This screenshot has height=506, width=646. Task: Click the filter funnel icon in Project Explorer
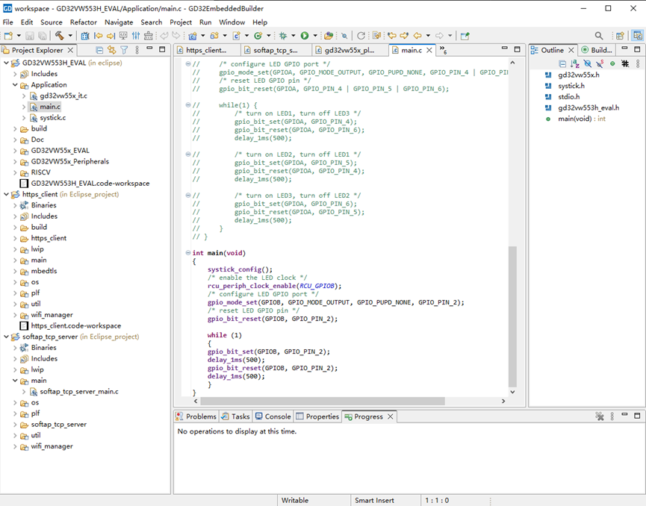point(124,50)
